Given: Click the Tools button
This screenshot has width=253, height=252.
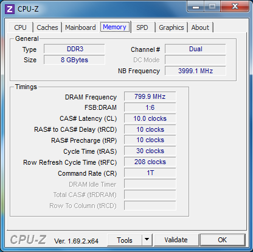Looking at the screenshot, I should pyautogui.click(x=125, y=240).
